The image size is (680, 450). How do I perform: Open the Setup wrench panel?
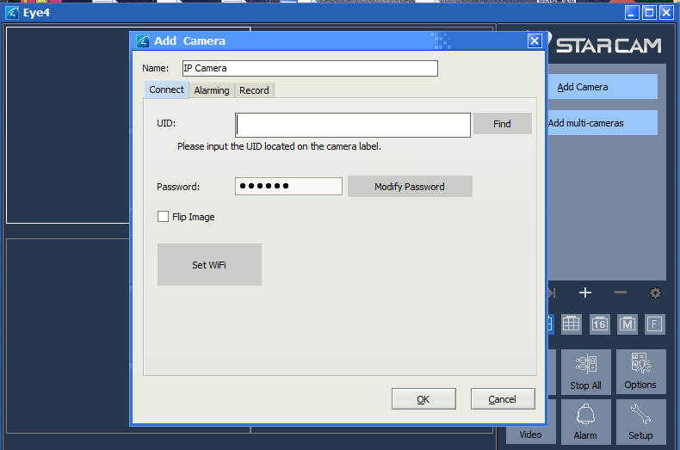(x=640, y=422)
